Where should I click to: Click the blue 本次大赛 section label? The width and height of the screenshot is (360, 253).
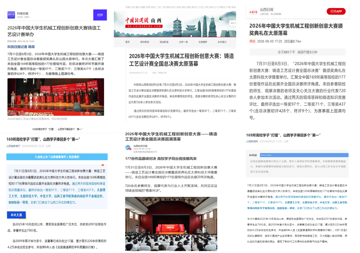(x=16, y=215)
